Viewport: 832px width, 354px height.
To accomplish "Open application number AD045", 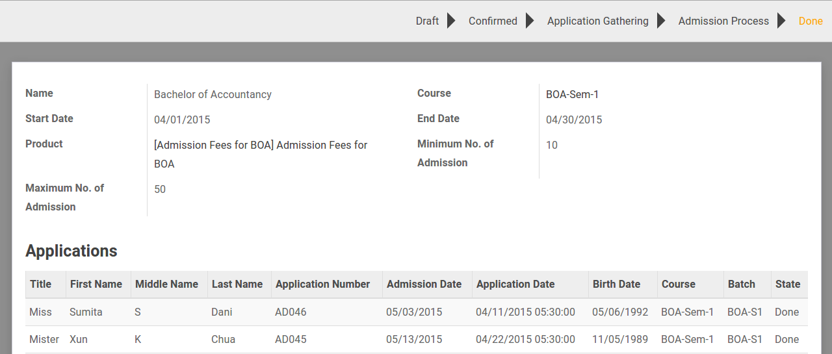I will tap(291, 340).
